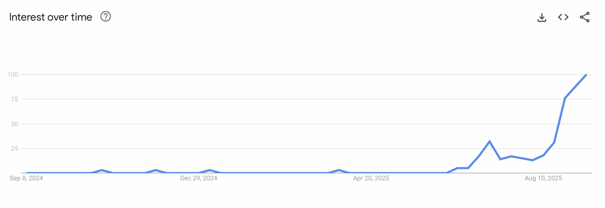
Task: Click the small bump before Apr 20, 2025
Action: point(339,170)
